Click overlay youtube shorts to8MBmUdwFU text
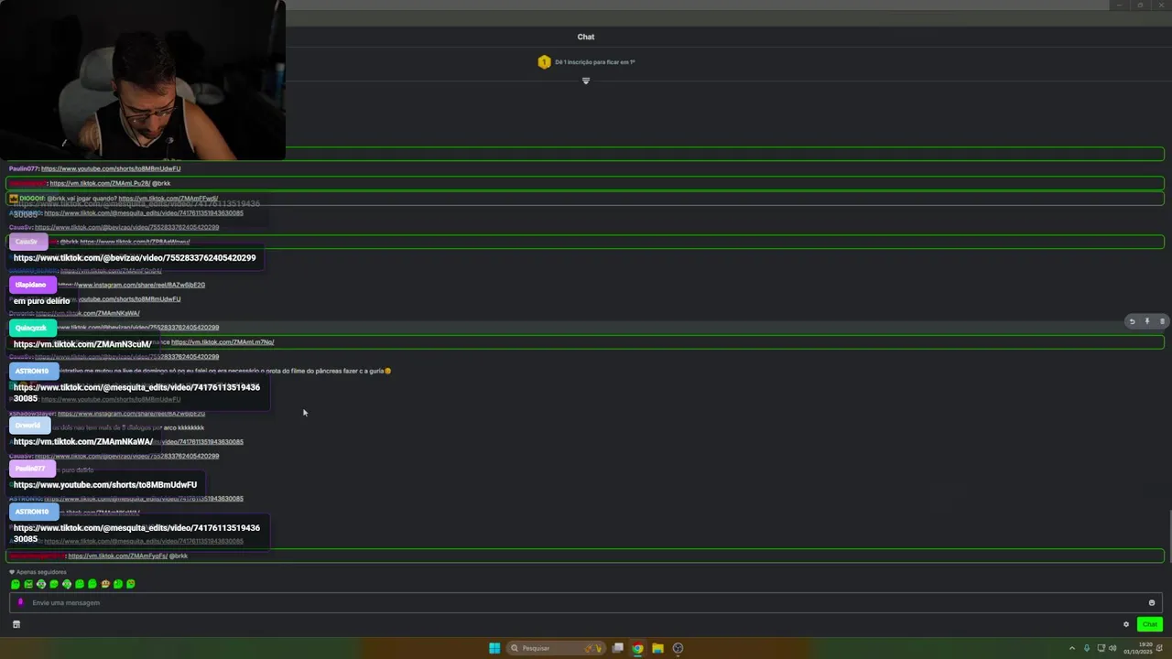This screenshot has height=659, width=1172. click(105, 484)
